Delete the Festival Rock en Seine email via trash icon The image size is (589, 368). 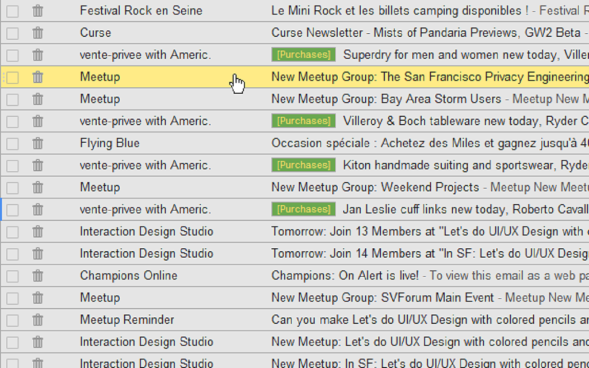pos(38,11)
